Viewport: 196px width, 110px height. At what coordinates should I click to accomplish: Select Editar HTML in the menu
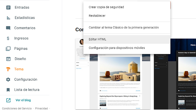[x=127, y=39]
